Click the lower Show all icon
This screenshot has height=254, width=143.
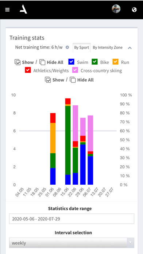point(48,80)
